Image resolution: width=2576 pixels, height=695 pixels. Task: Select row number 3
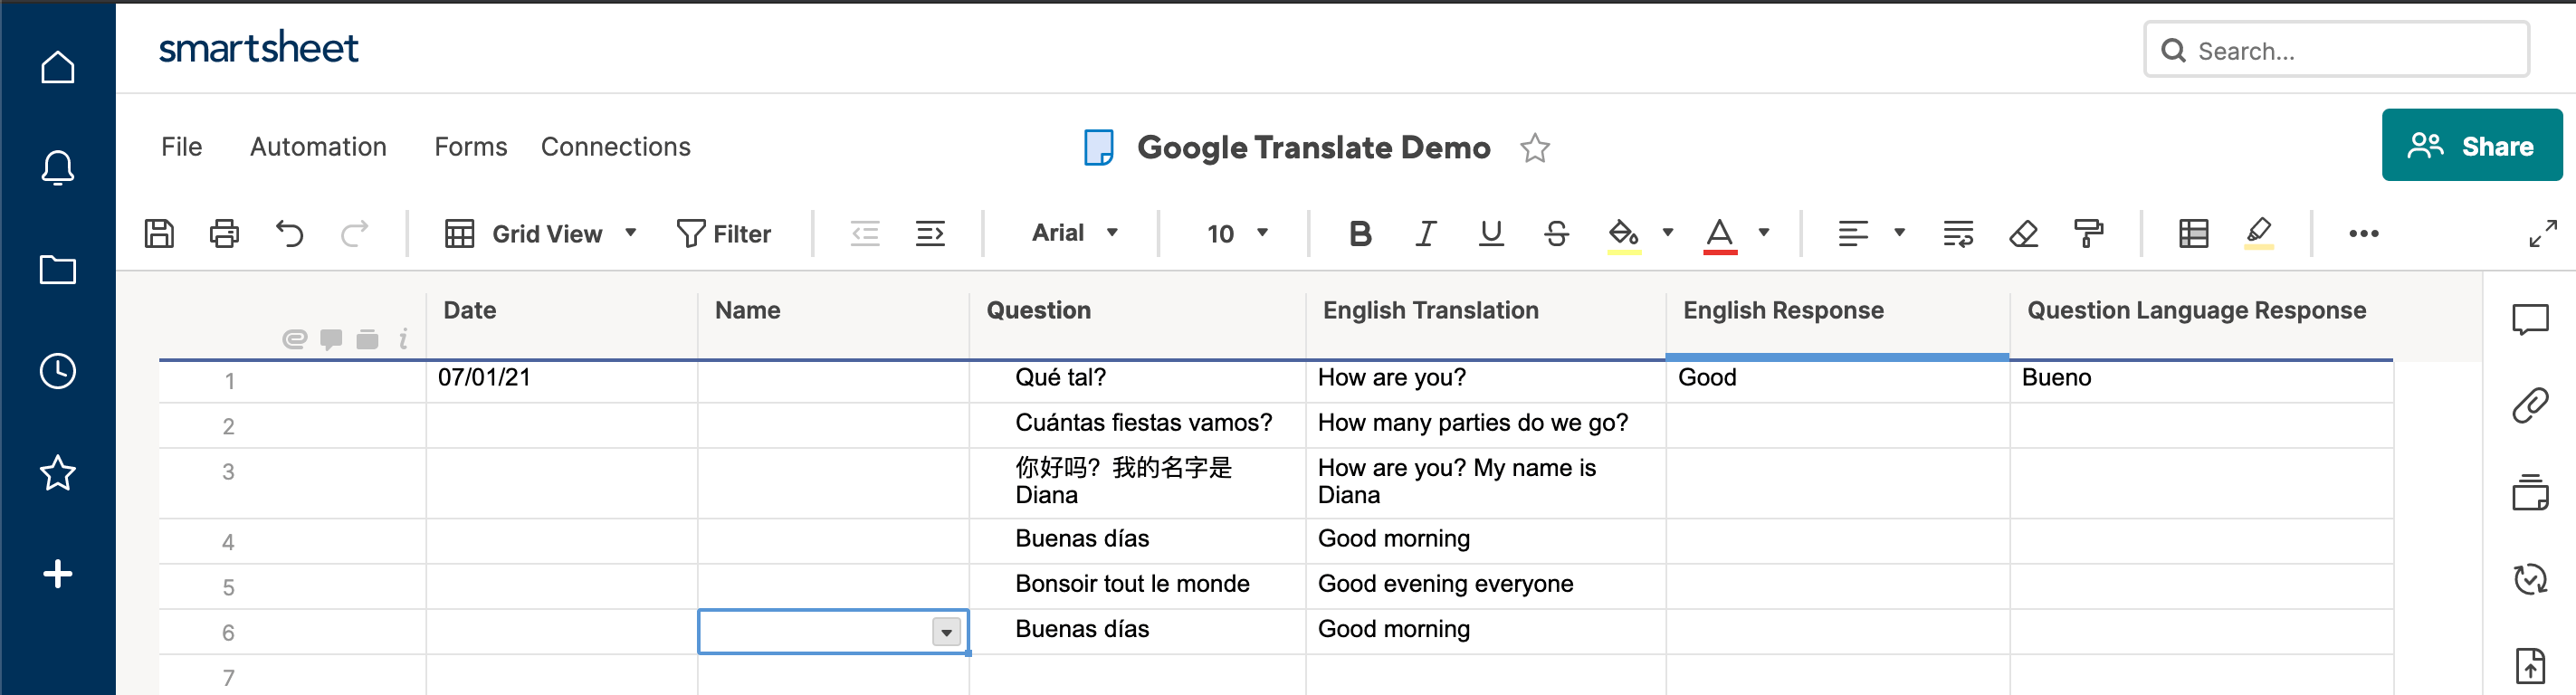pos(229,472)
